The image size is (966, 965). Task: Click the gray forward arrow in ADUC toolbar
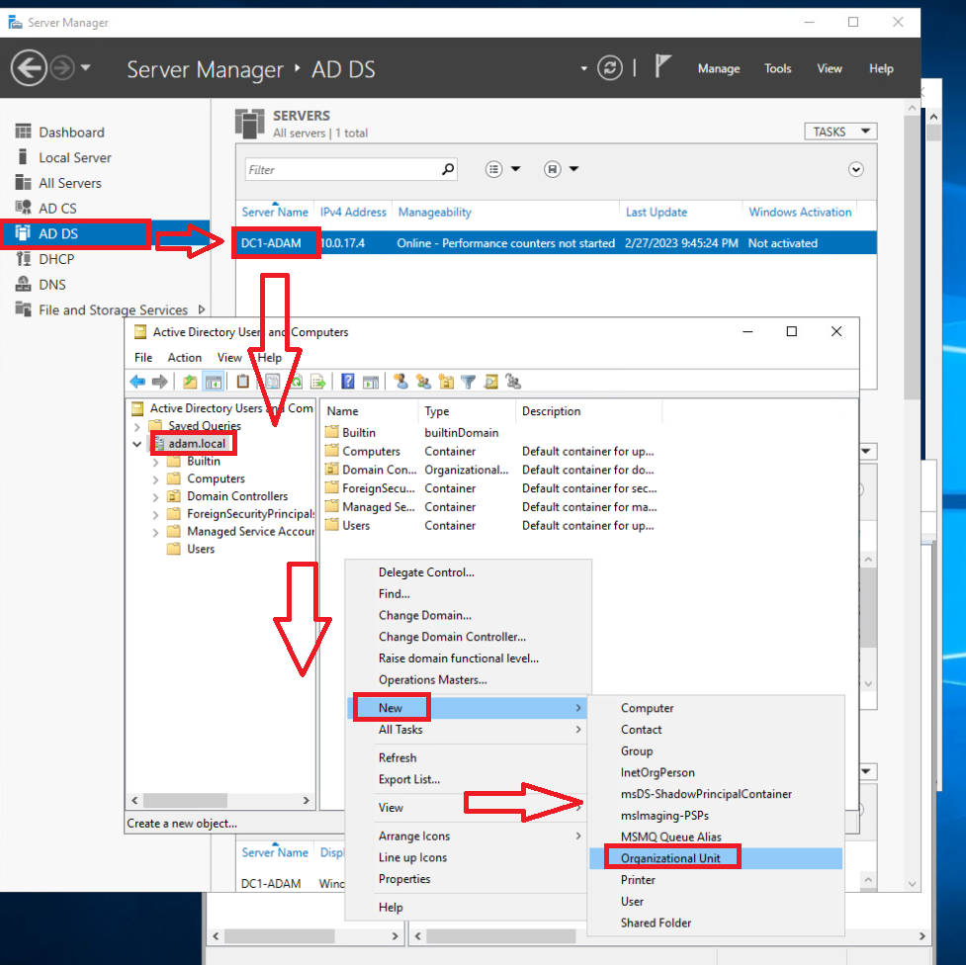pos(159,382)
